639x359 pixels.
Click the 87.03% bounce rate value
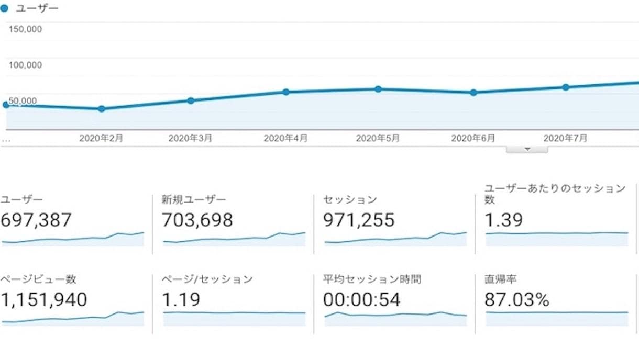[516, 300]
